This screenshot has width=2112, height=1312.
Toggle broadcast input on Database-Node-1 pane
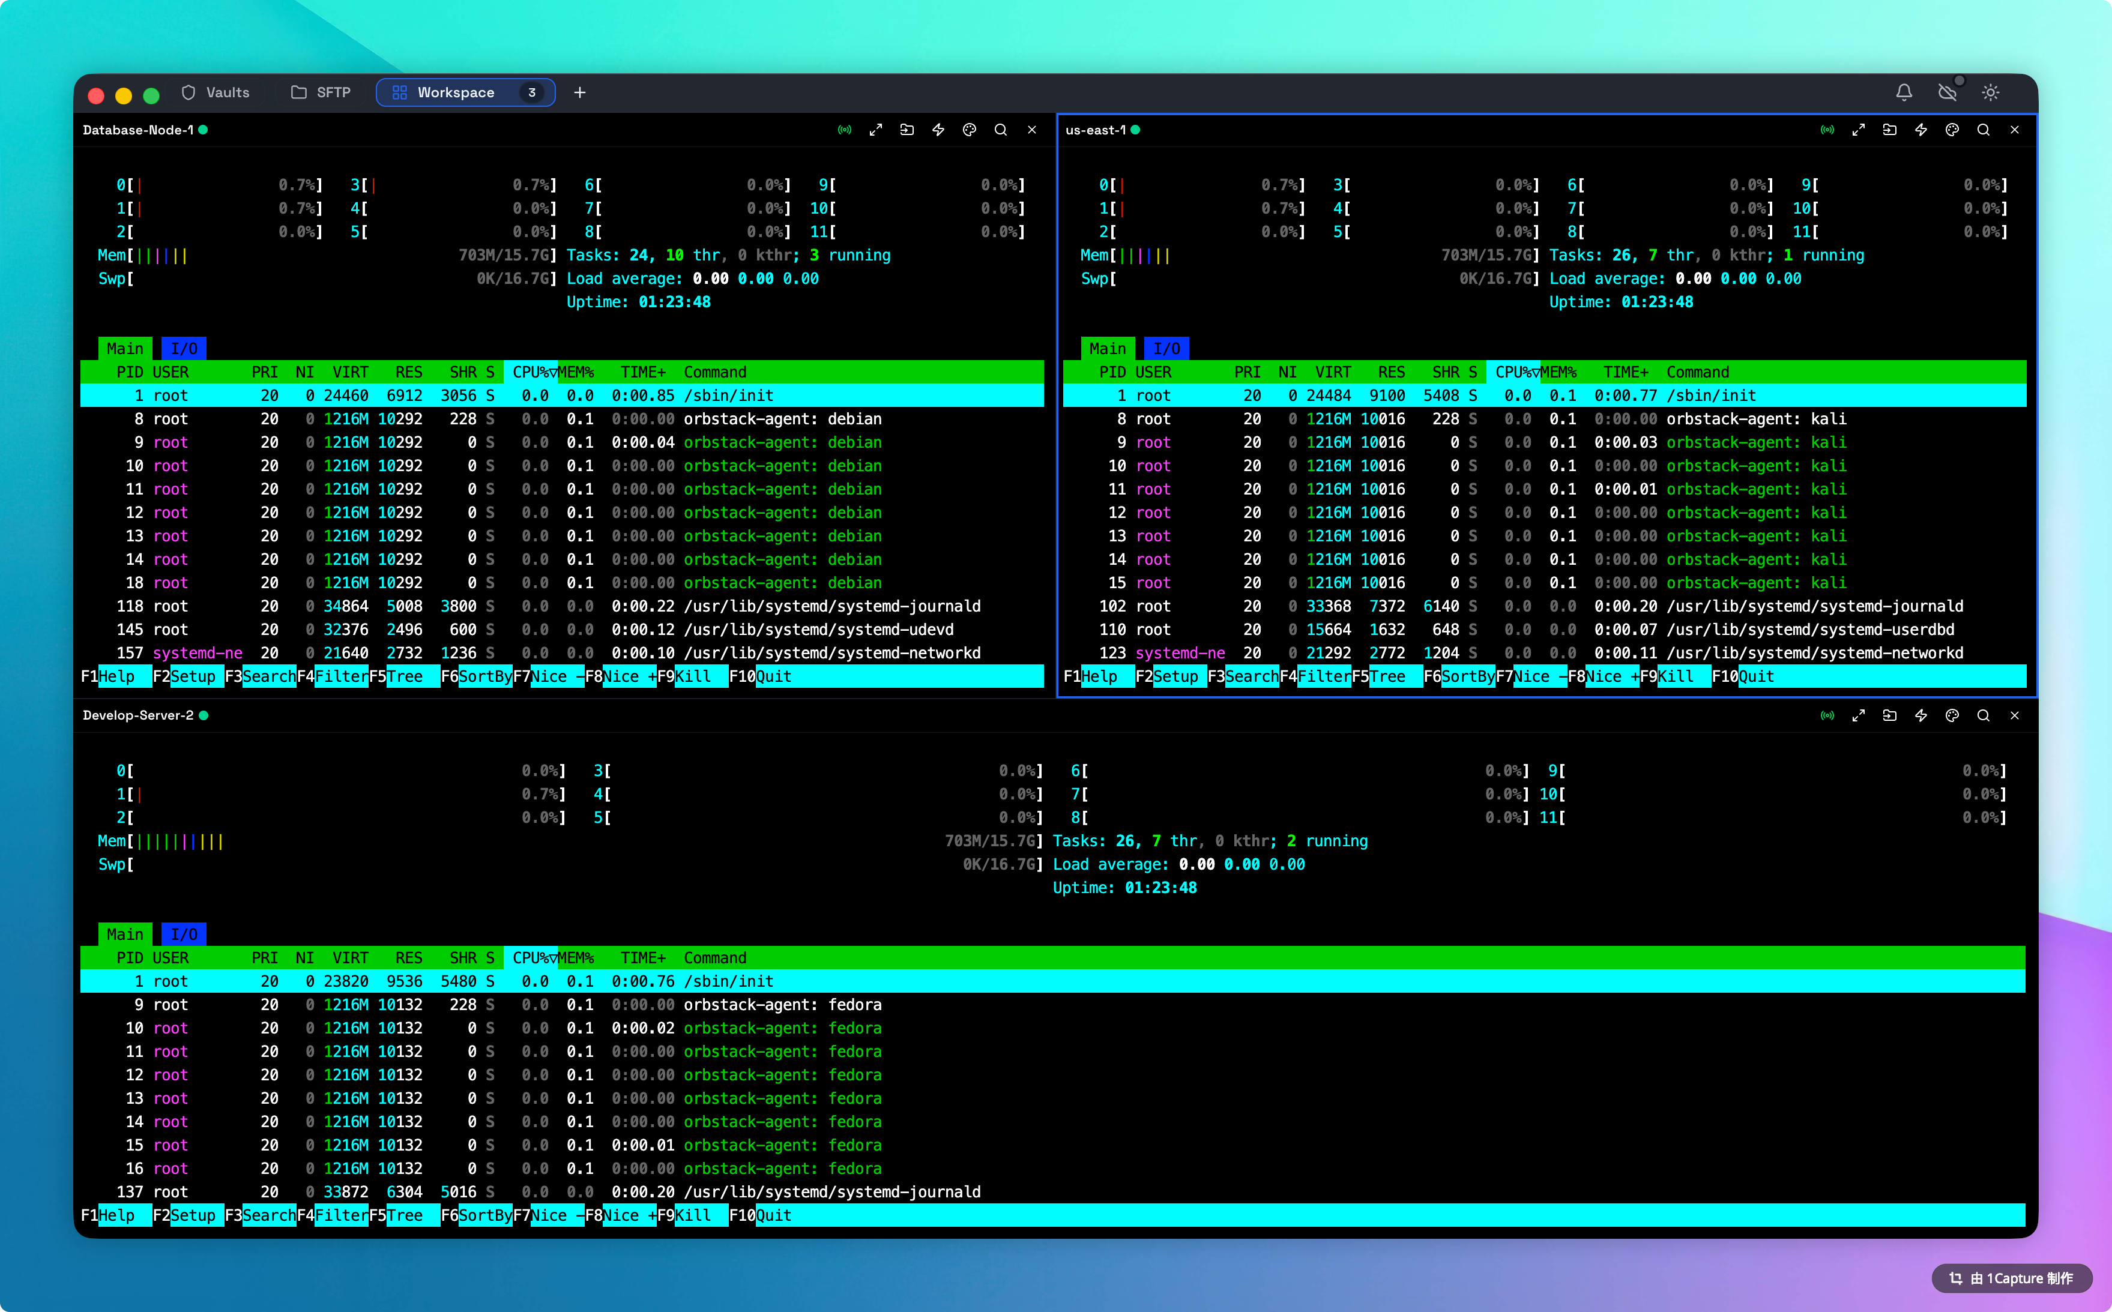(844, 130)
